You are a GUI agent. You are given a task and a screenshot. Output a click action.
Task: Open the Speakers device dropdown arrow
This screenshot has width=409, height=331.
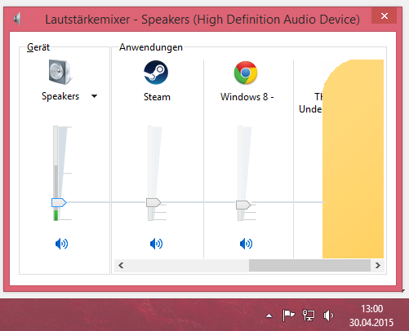pyautogui.click(x=94, y=96)
